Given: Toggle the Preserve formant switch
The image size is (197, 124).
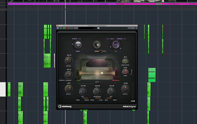Looking at the screenshot, I should [x=62, y=78].
